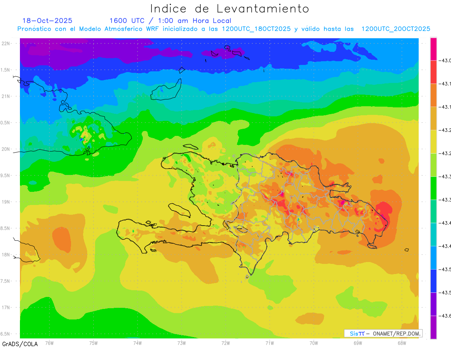Pick the cyan swatch on the color bar
Screen dimensions: 451x348
point(433,234)
